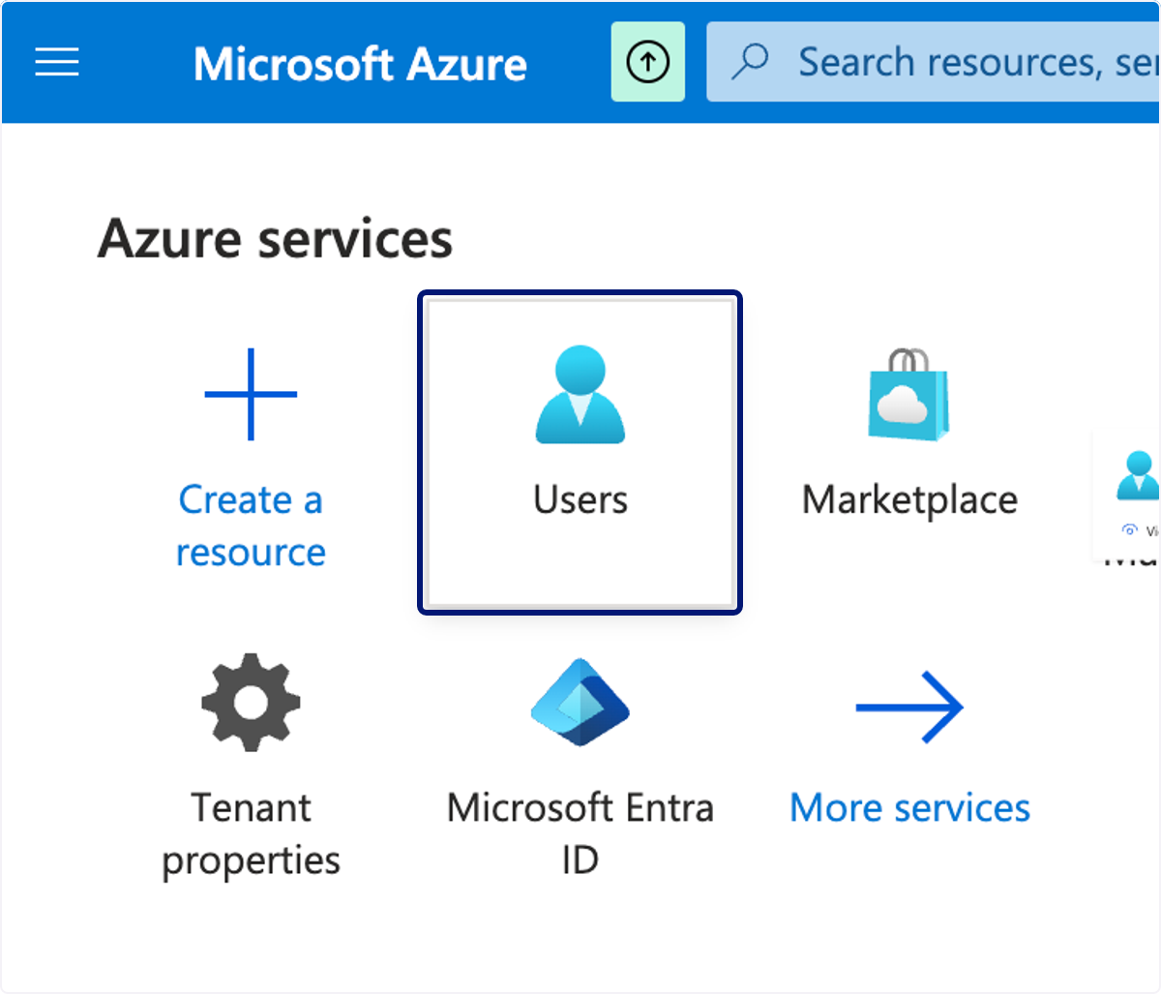Click the More services arrow icon
The width and height of the screenshot is (1161, 994).
(x=909, y=708)
